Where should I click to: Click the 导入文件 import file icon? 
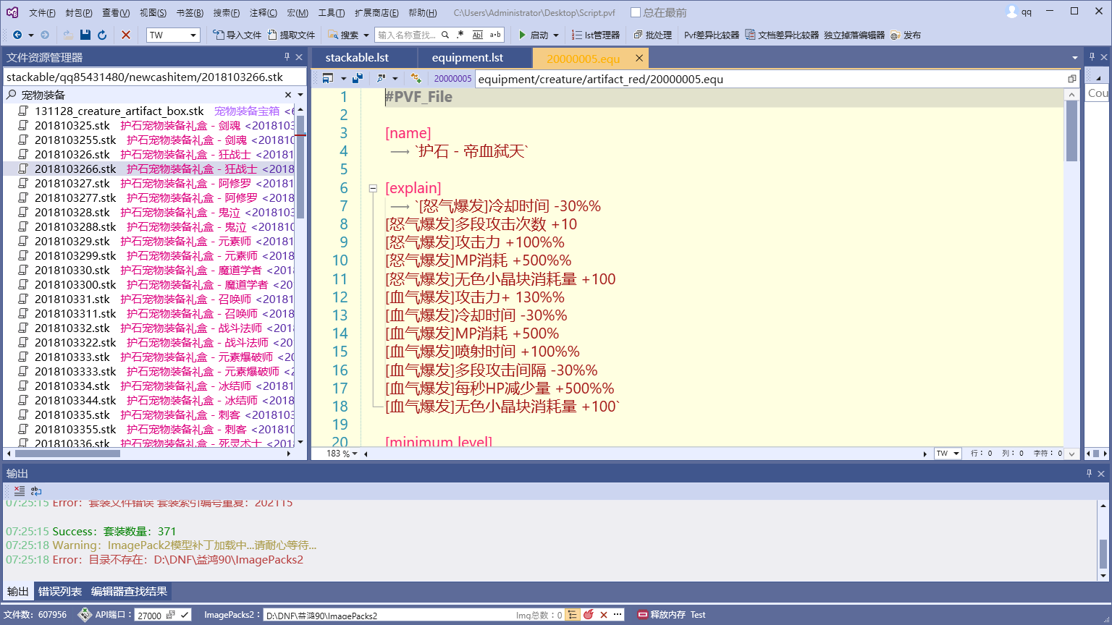pyautogui.click(x=219, y=34)
